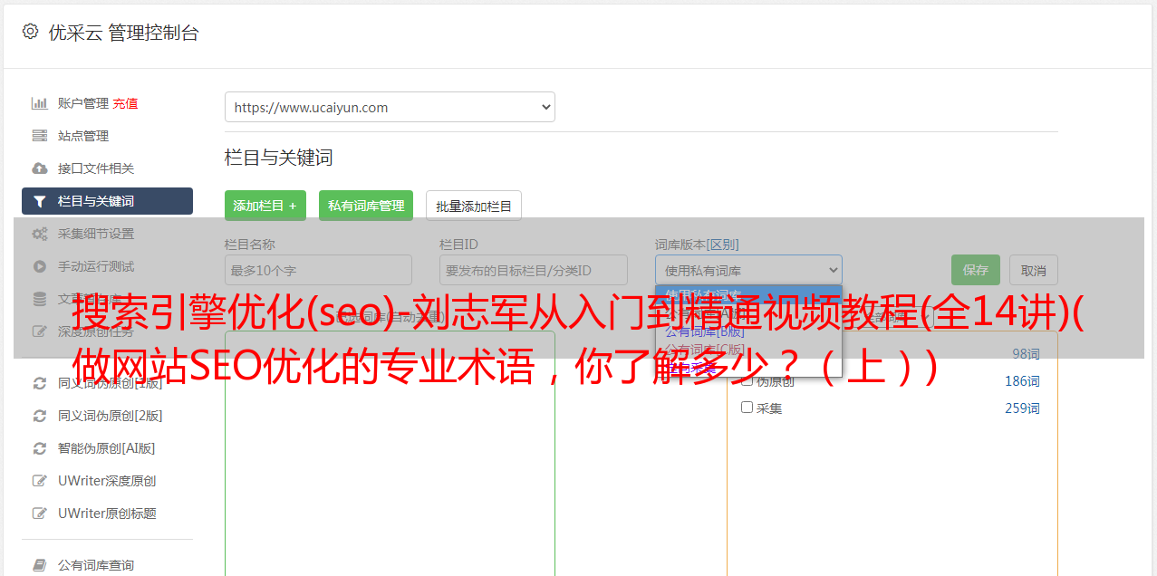Click the play icon for 手动运行测试
Viewport: 1157px width, 576px height.
(x=39, y=266)
